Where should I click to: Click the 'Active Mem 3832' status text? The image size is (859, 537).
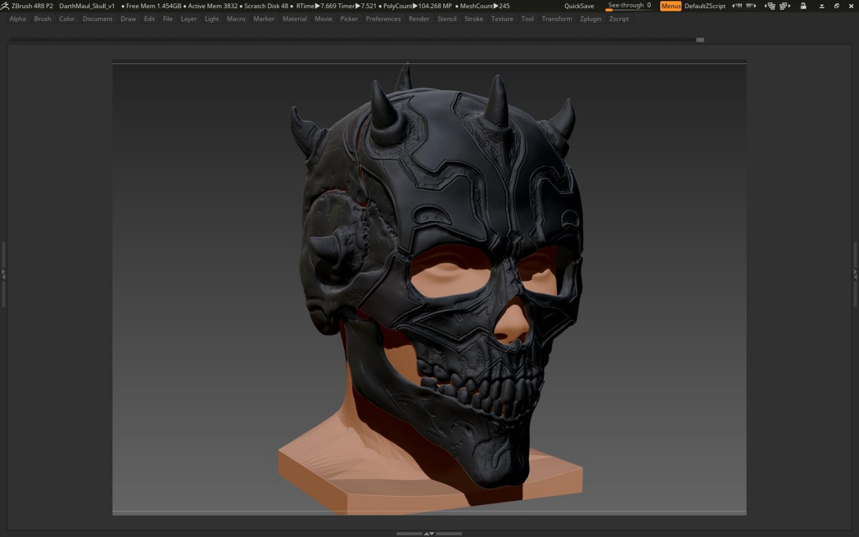pos(213,6)
